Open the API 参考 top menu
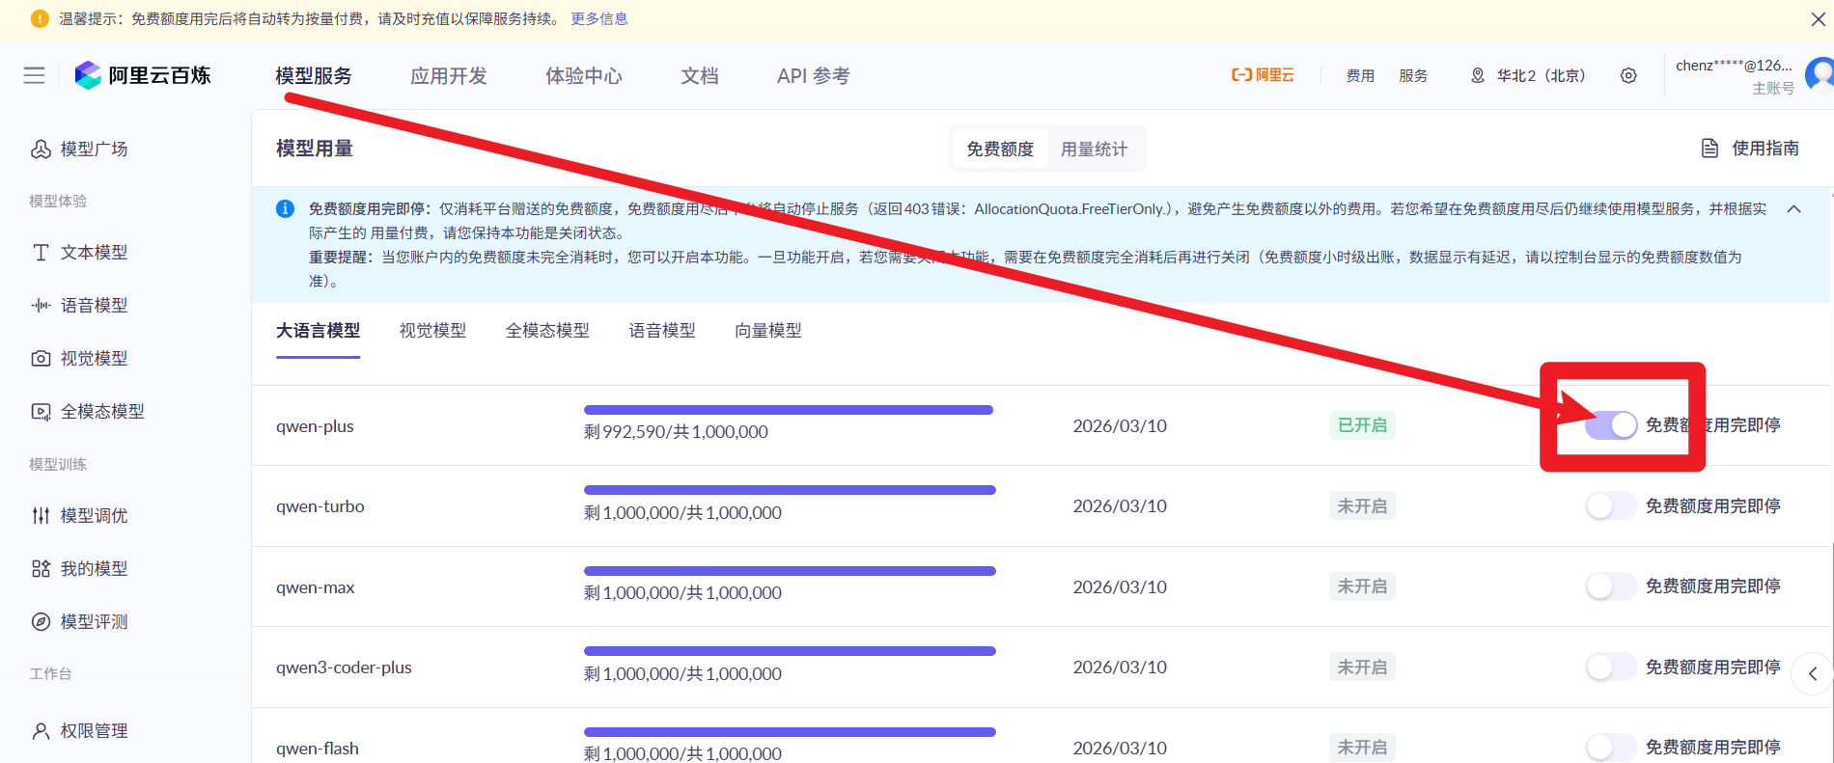Image resolution: width=1834 pixels, height=763 pixels. (814, 75)
